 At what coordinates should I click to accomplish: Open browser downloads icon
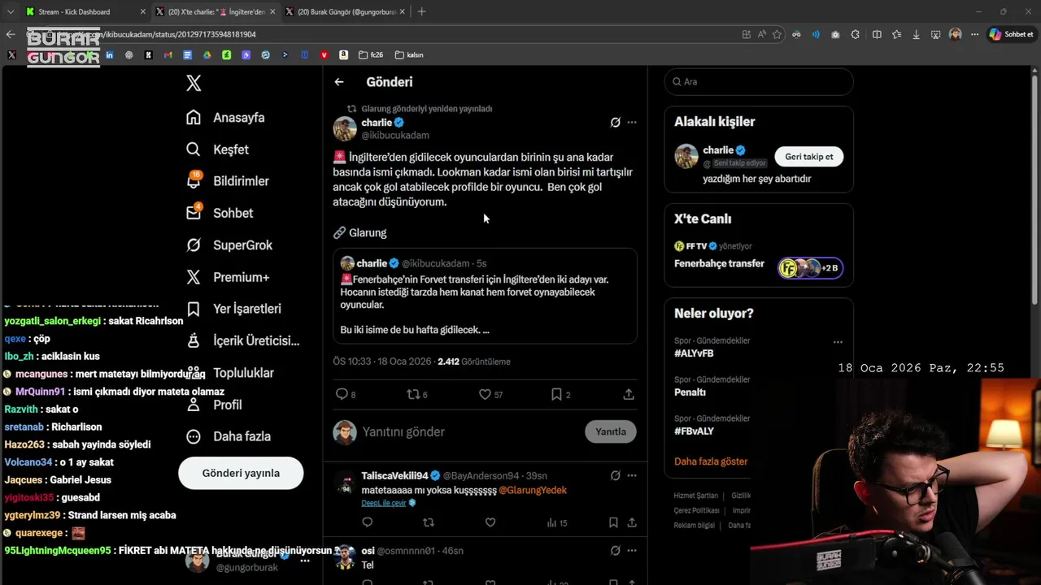[x=917, y=34]
